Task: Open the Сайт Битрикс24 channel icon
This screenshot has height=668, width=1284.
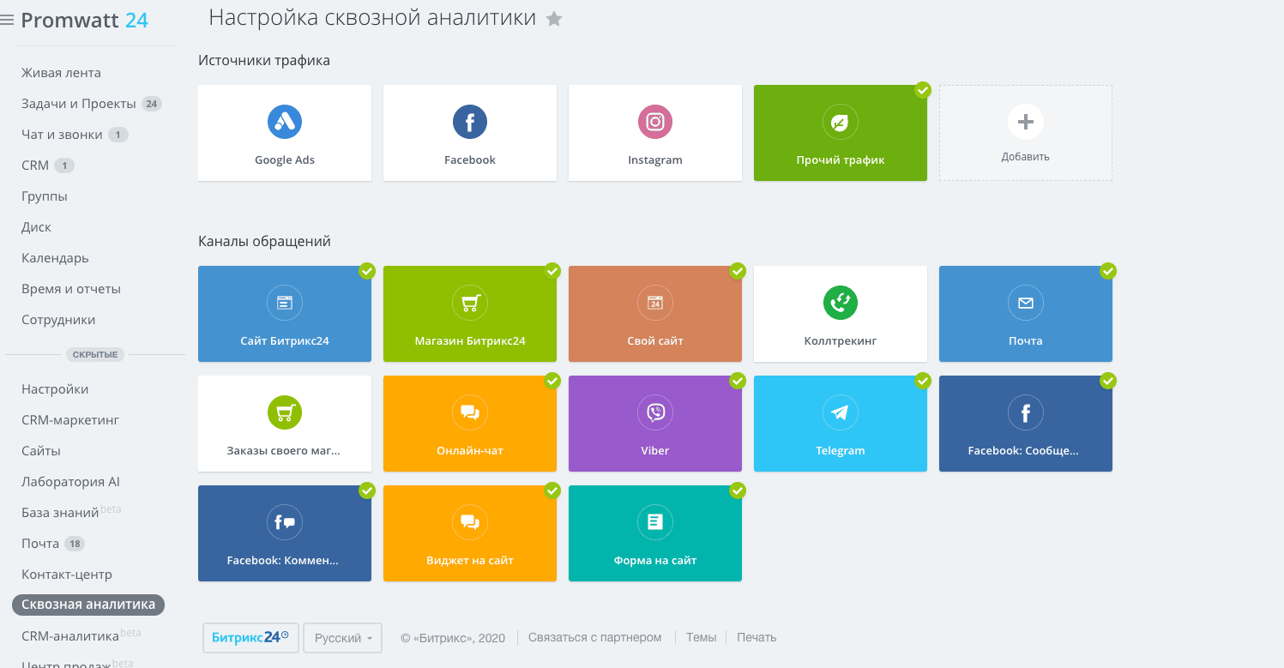Action: (x=285, y=303)
